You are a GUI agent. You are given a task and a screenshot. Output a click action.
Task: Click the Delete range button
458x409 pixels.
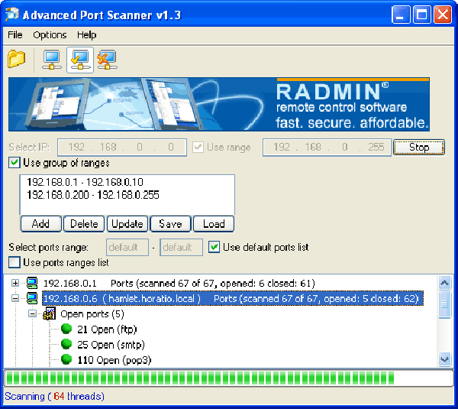(x=84, y=224)
